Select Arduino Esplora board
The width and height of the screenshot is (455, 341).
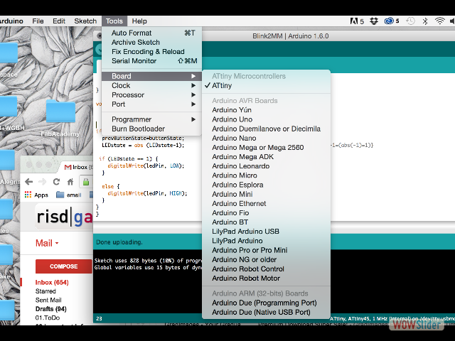pyautogui.click(x=266, y=185)
